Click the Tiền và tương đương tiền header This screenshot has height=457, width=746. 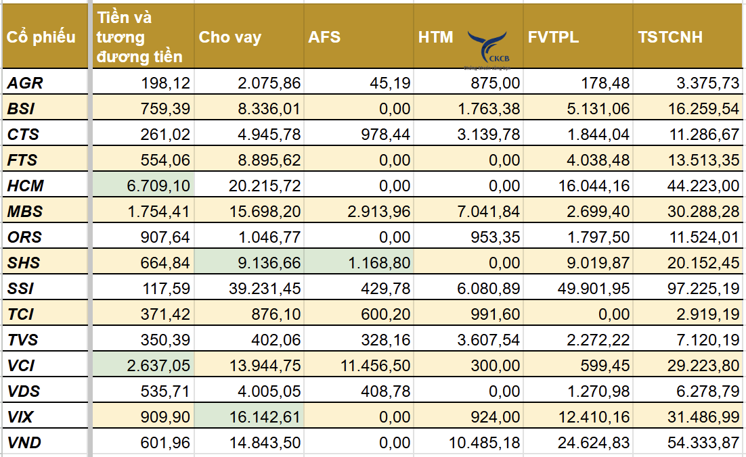pyautogui.click(x=139, y=37)
